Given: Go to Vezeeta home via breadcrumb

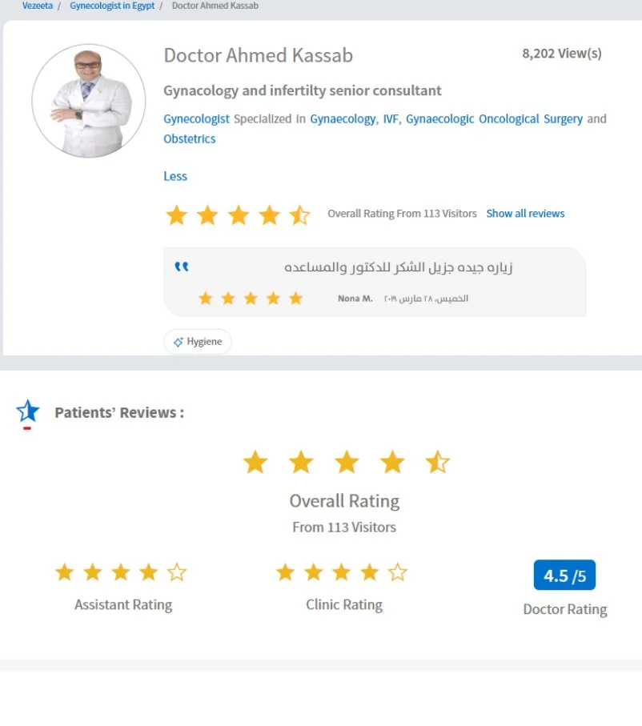Looking at the screenshot, I should (x=37, y=6).
